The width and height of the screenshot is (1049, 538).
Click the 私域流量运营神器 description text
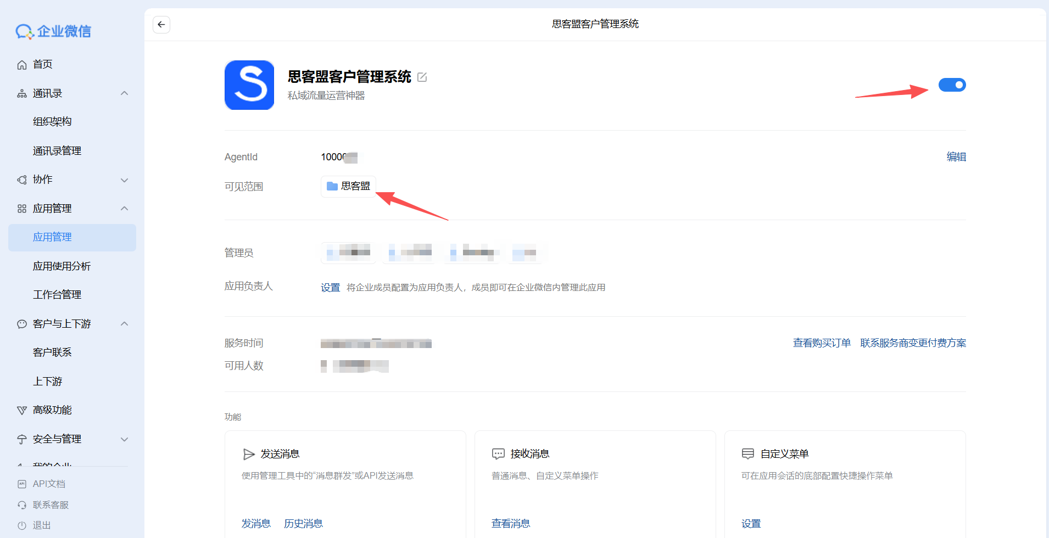[326, 96]
